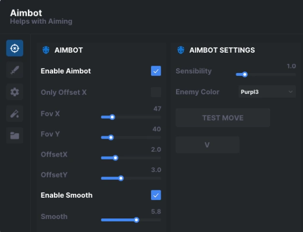The image size is (303, 232).
Task: Click the Sensibility slider handle
Action: [245, 74]
